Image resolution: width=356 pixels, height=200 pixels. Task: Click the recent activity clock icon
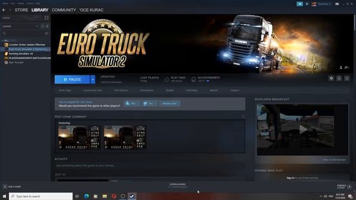click(42, 26)
